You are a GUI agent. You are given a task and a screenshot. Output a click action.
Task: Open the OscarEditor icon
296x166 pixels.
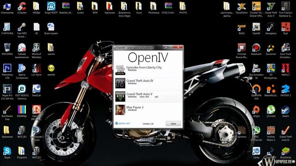241,8
